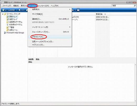This screenshot has width=137, height=106.
Task: Open the 送信済みアイテム (Sent Items) folder
Action: tap(14, 22)
